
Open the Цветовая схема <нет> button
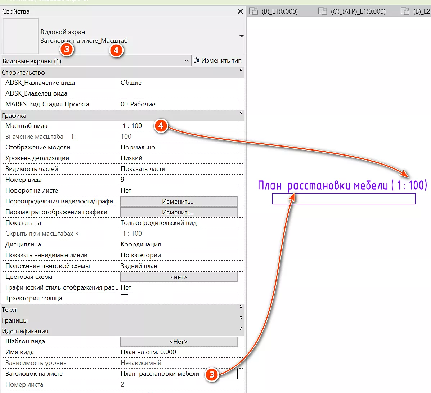pos(178,277)
